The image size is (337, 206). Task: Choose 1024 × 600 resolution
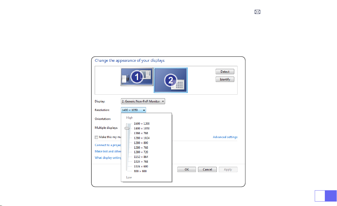coord(141,167)
